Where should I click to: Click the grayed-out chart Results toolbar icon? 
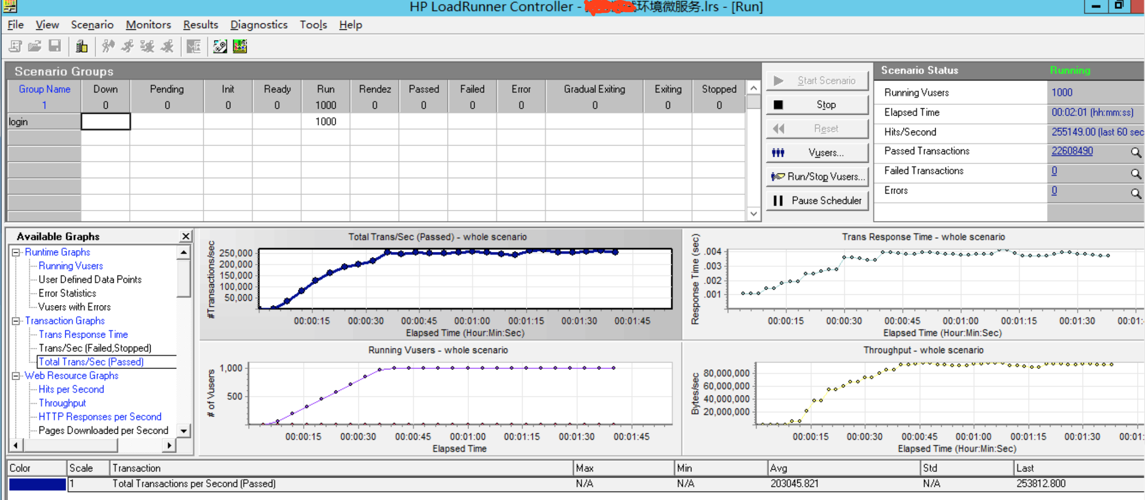tap(193, 46)
